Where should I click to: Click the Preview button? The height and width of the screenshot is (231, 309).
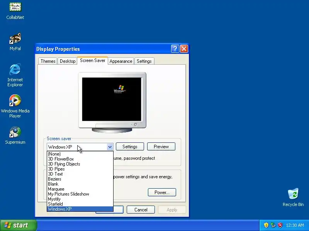point(161,147)
